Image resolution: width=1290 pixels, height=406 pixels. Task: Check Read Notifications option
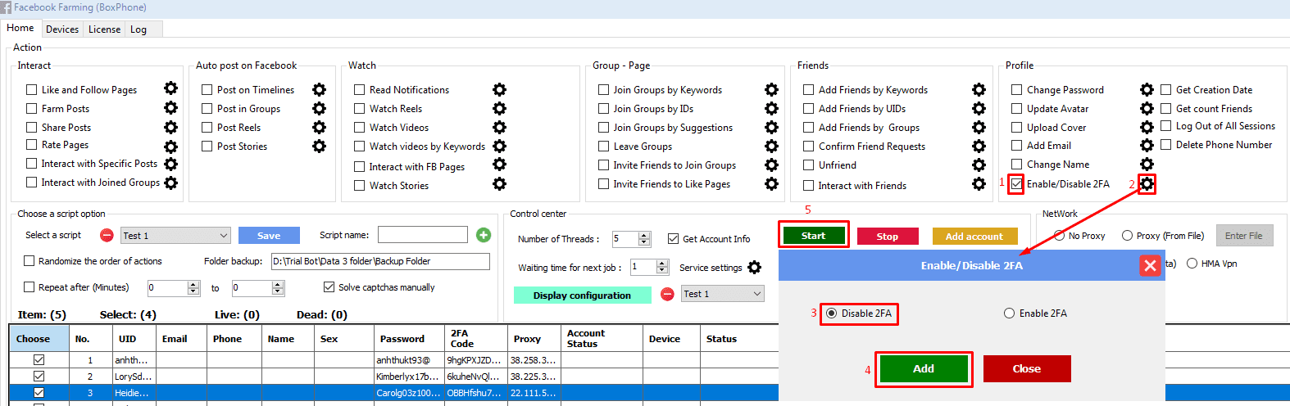tap(360, 90)
